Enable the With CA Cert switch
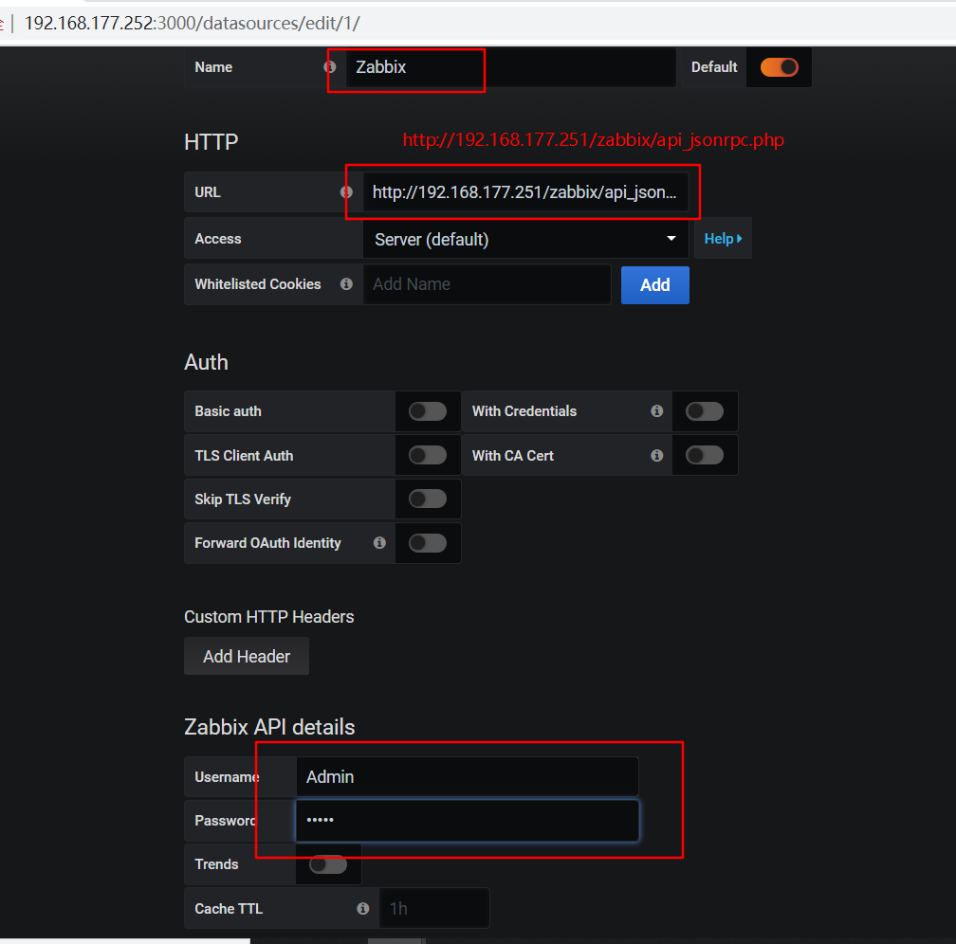956x944 pixels. click(704, 455)
